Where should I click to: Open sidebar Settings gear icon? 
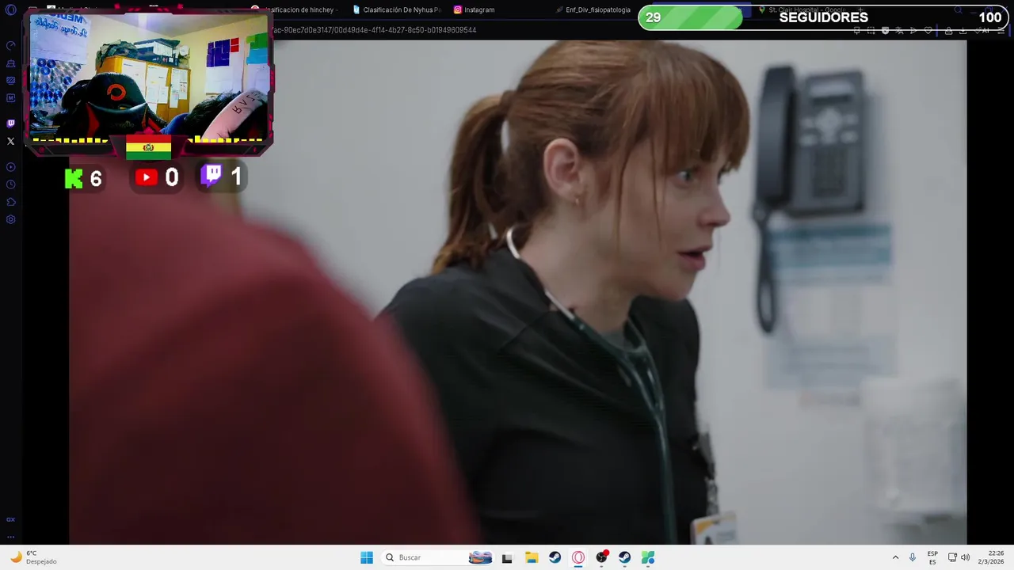click(10, 219)
